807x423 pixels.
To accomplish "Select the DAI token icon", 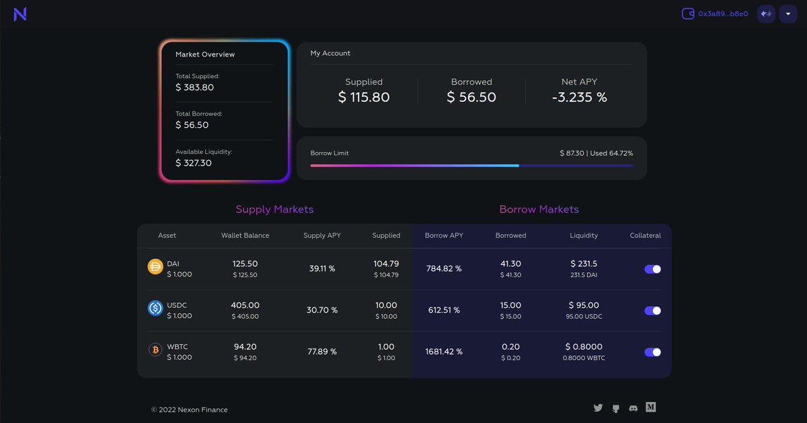I will (x=154, y=268).
